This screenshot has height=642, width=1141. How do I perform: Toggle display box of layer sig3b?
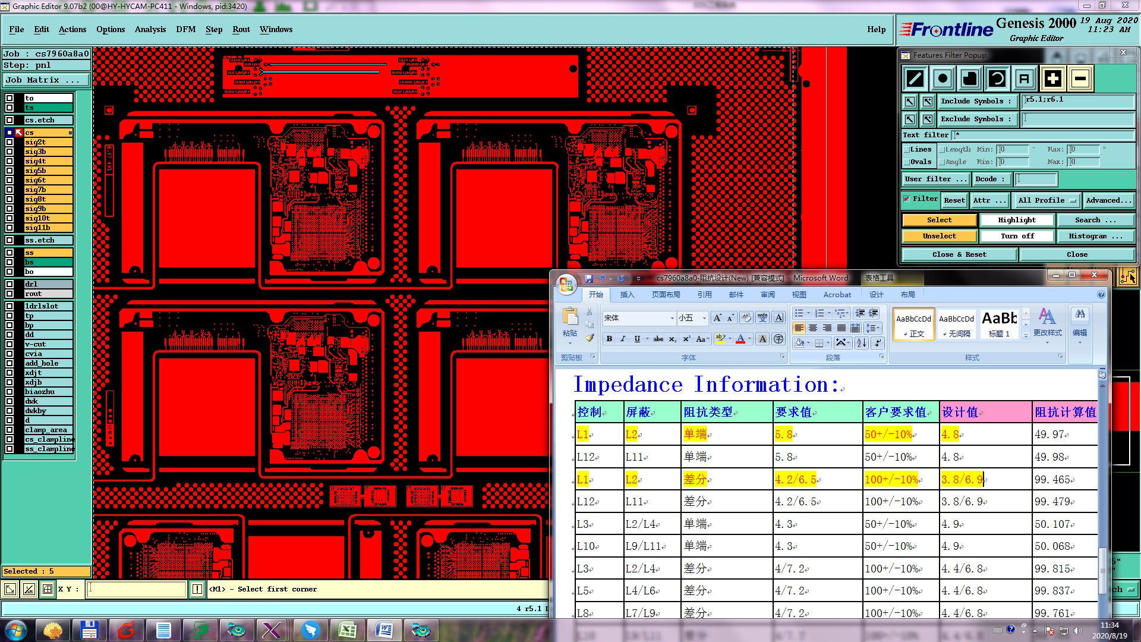tap(10, 152)
